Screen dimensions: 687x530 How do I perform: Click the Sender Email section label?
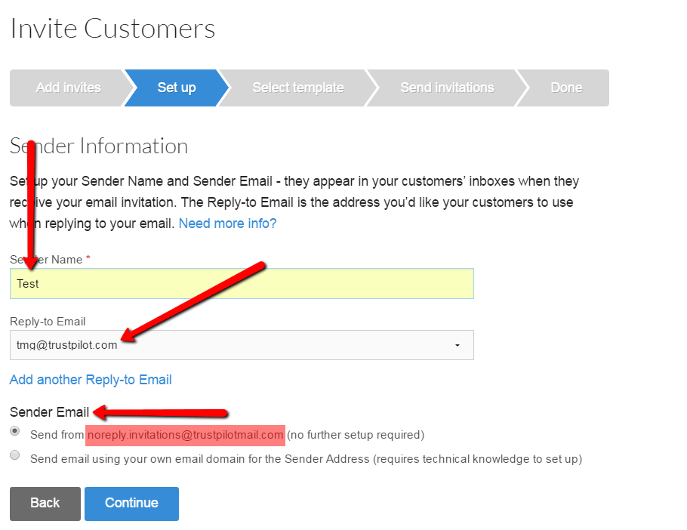click(x=50, y=412)
